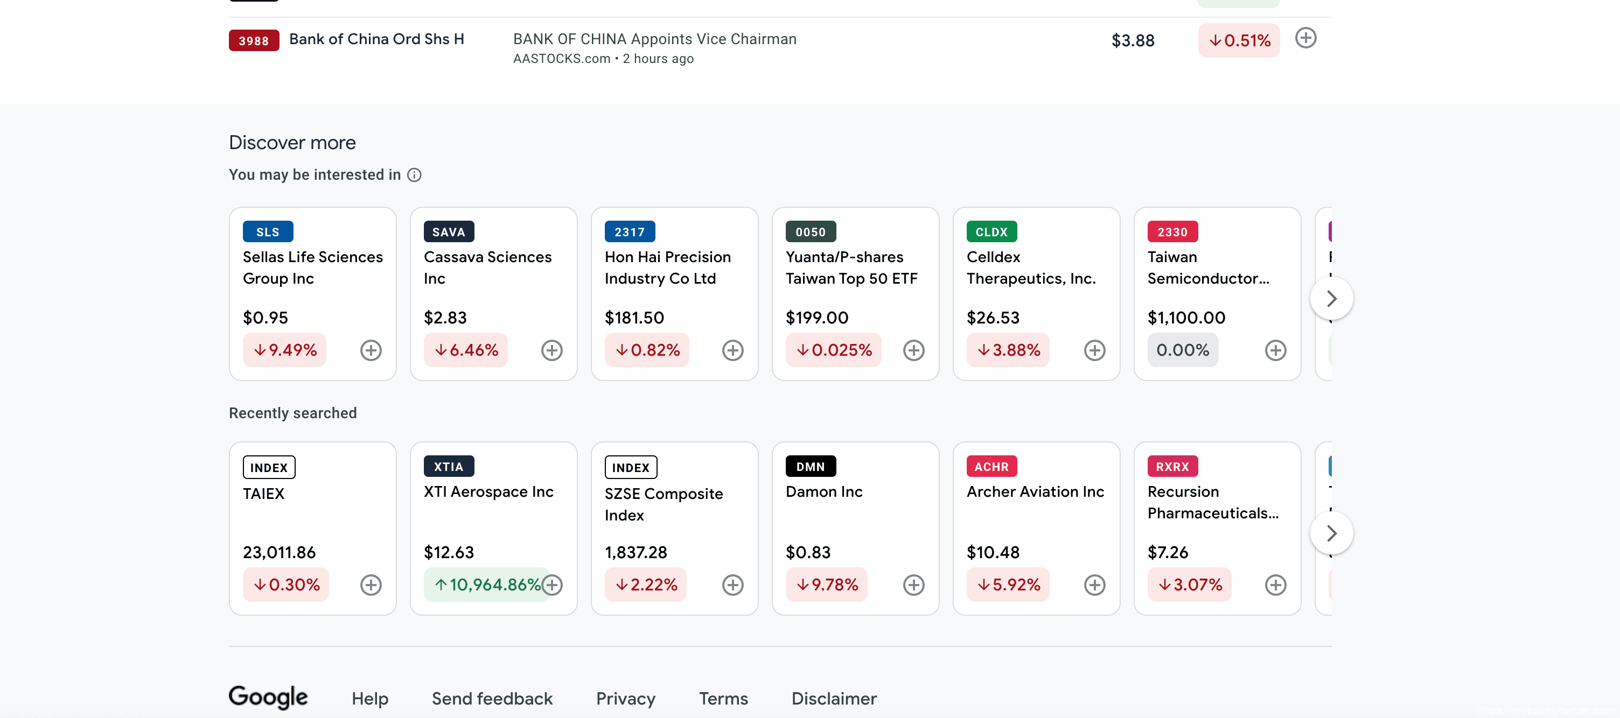Click plus icon on Hon Hai Precision card
The image size is (1620, 718).
732,350
